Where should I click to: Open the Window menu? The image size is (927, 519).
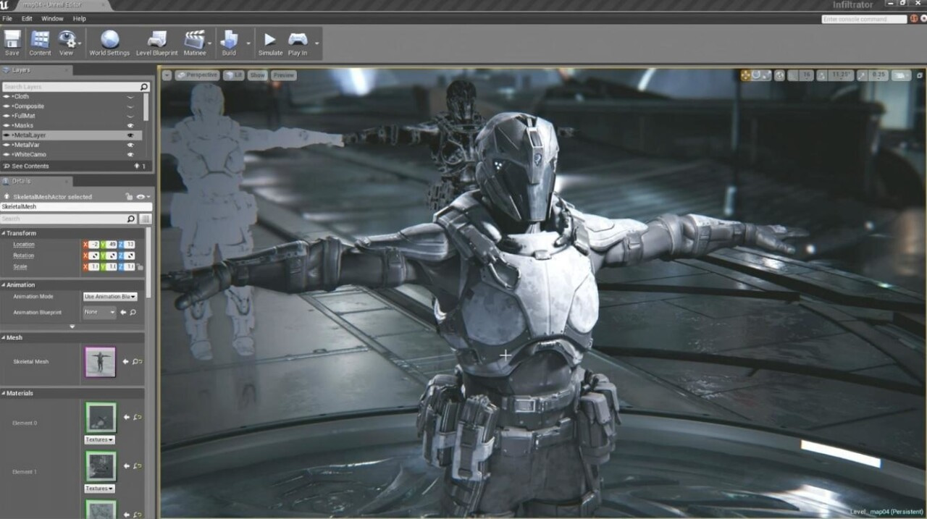(x=52, y=18)
